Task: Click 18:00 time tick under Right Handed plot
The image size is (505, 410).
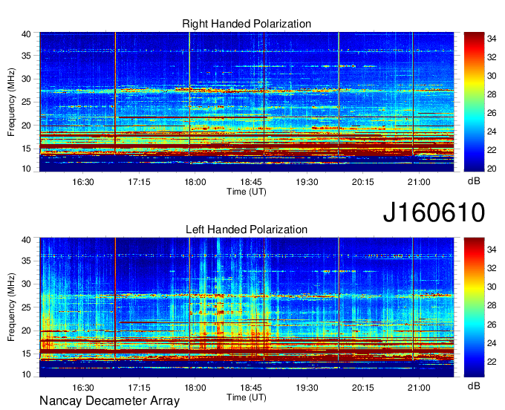Action: click(x=195, y=182)
